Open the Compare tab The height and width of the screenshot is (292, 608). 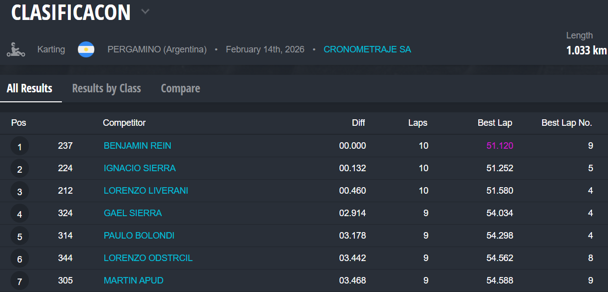pos(180,88)
